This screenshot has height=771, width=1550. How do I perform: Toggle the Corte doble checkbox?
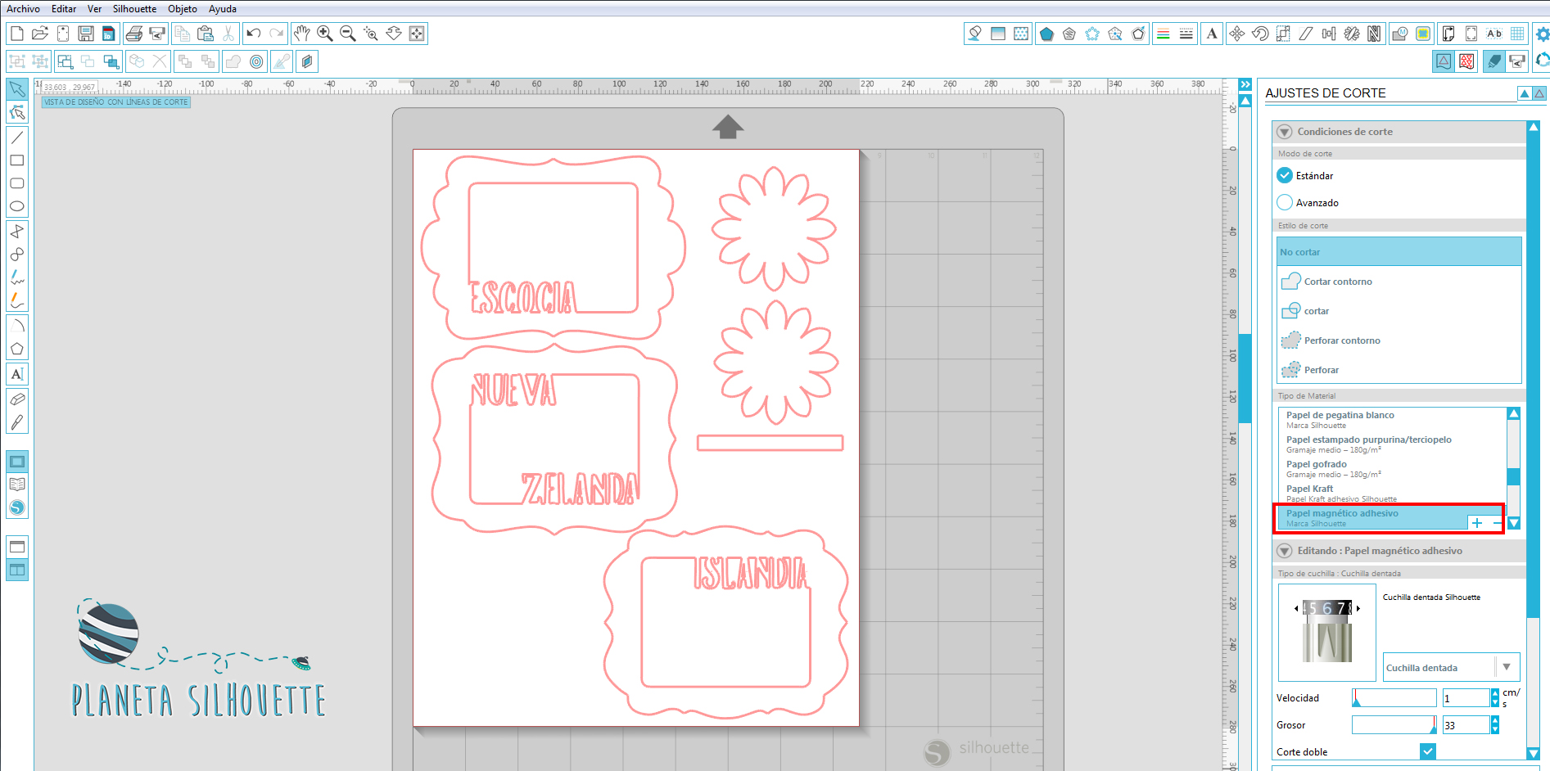pos(1427,751)
